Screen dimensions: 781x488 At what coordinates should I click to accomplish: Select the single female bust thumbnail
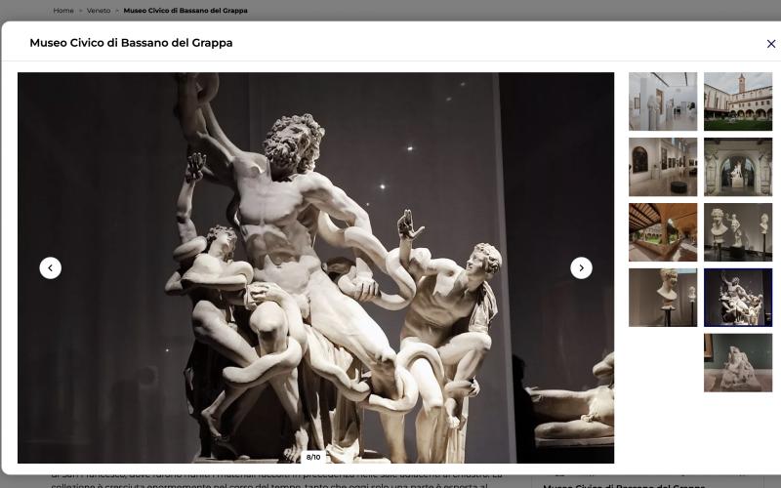click(663, 298)
